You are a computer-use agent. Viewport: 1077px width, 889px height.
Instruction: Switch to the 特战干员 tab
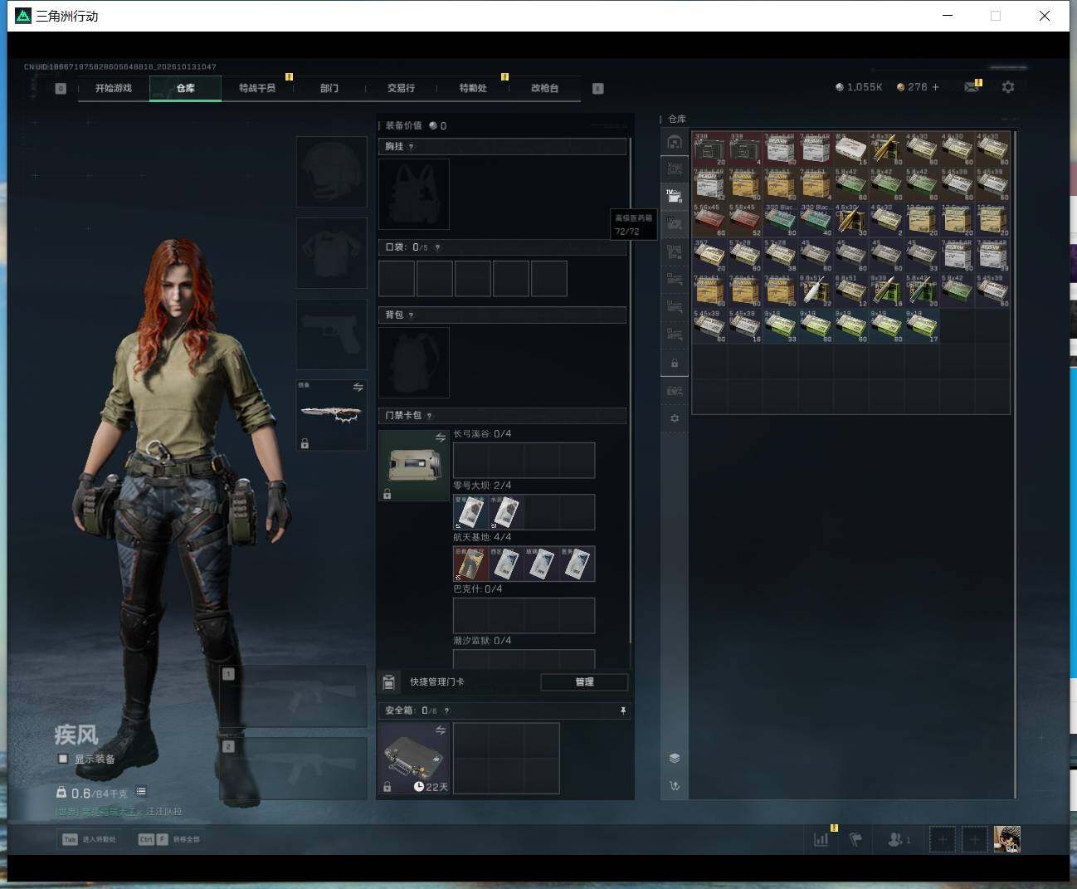click(x=257, y=88)
